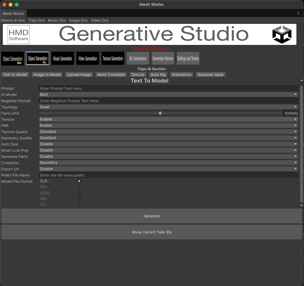This screenshot has width=304, height=286.
Task: Select the Mesh Works window tab
Action: coord(13,14)
